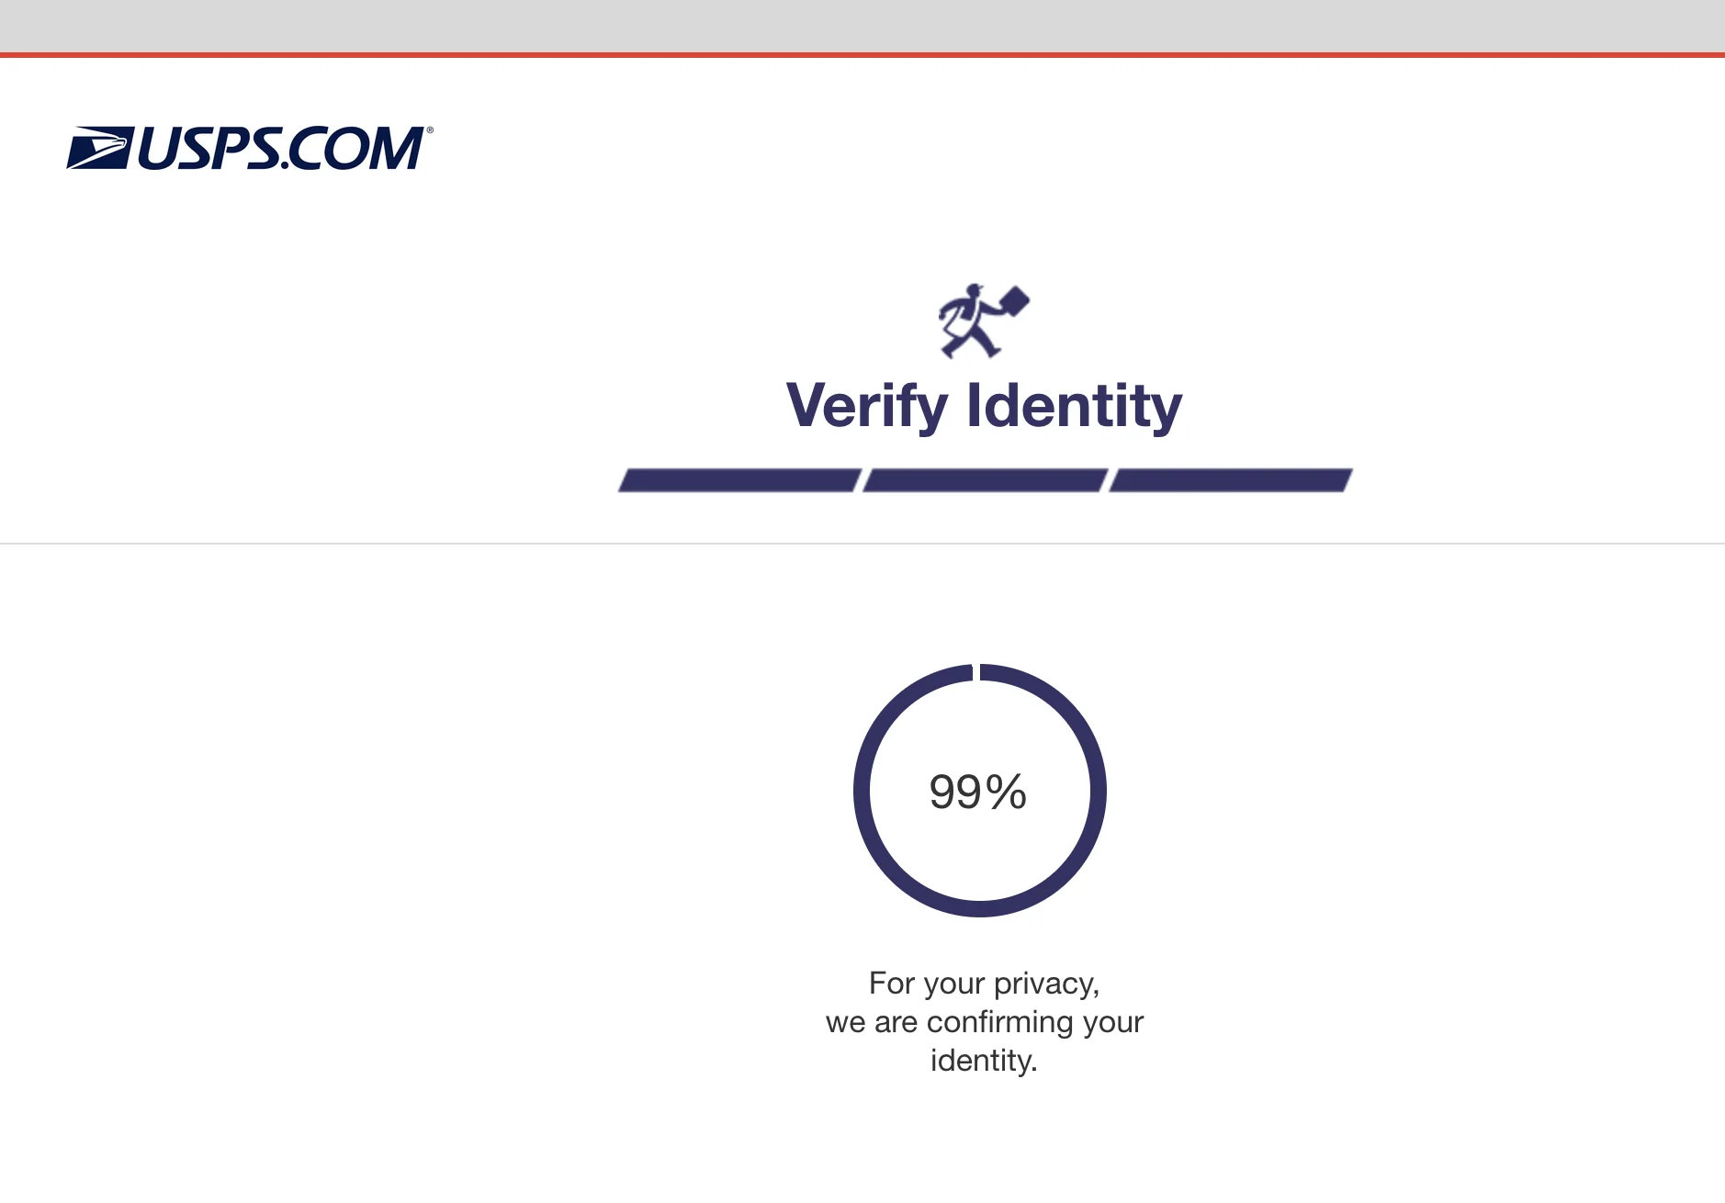
Task: Click the word "Identity" in the heading
Action: [1075, 406]
